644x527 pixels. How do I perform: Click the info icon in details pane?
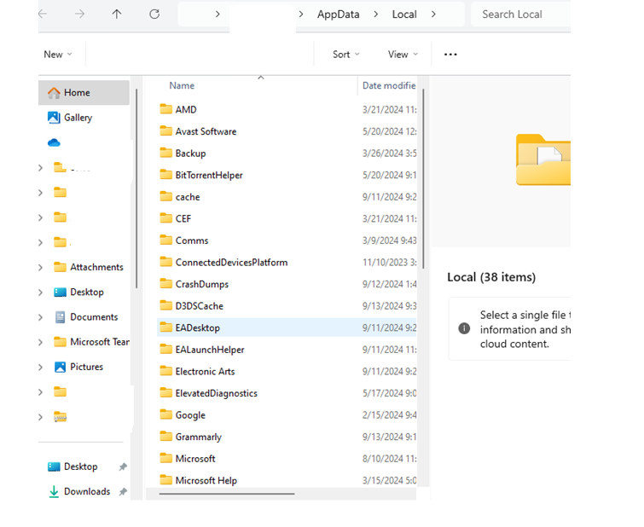[464, 328]
